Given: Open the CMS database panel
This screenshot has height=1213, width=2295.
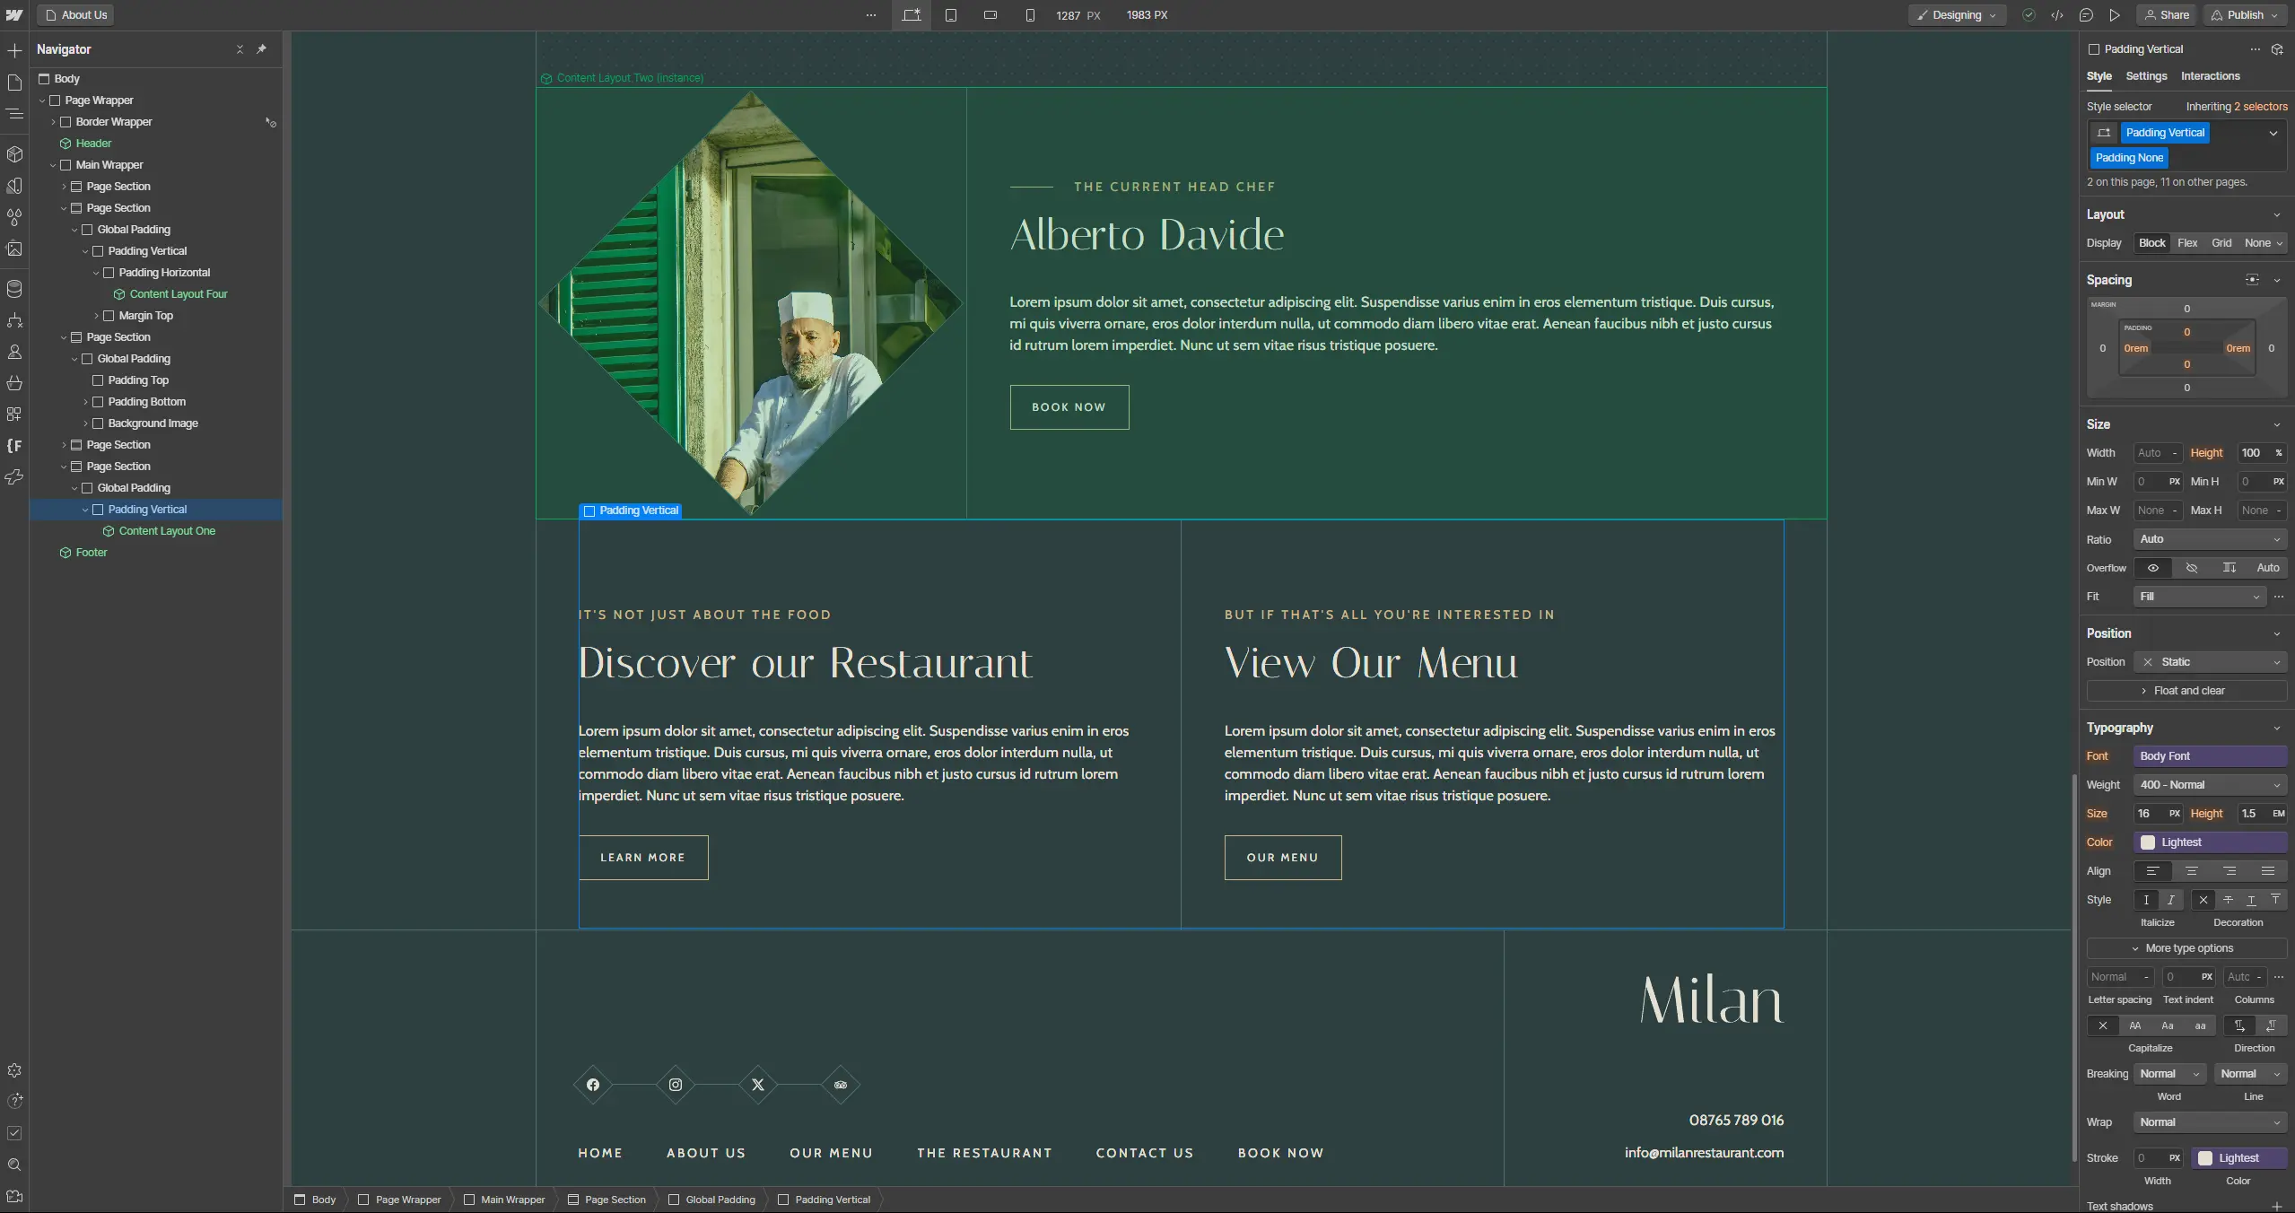Looking at the screenshot, I should pos(14,289).
